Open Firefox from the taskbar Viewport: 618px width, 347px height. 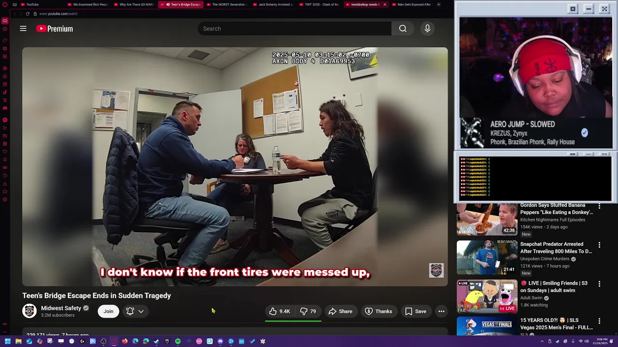[125, 341]
